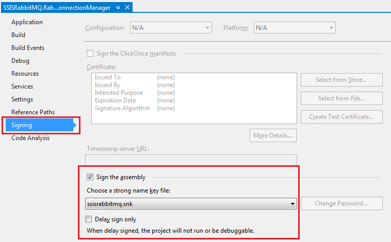The width and height of the screenshot is (391, 242).
Task: Open Reference Paths page
Action: click(33, 112)
